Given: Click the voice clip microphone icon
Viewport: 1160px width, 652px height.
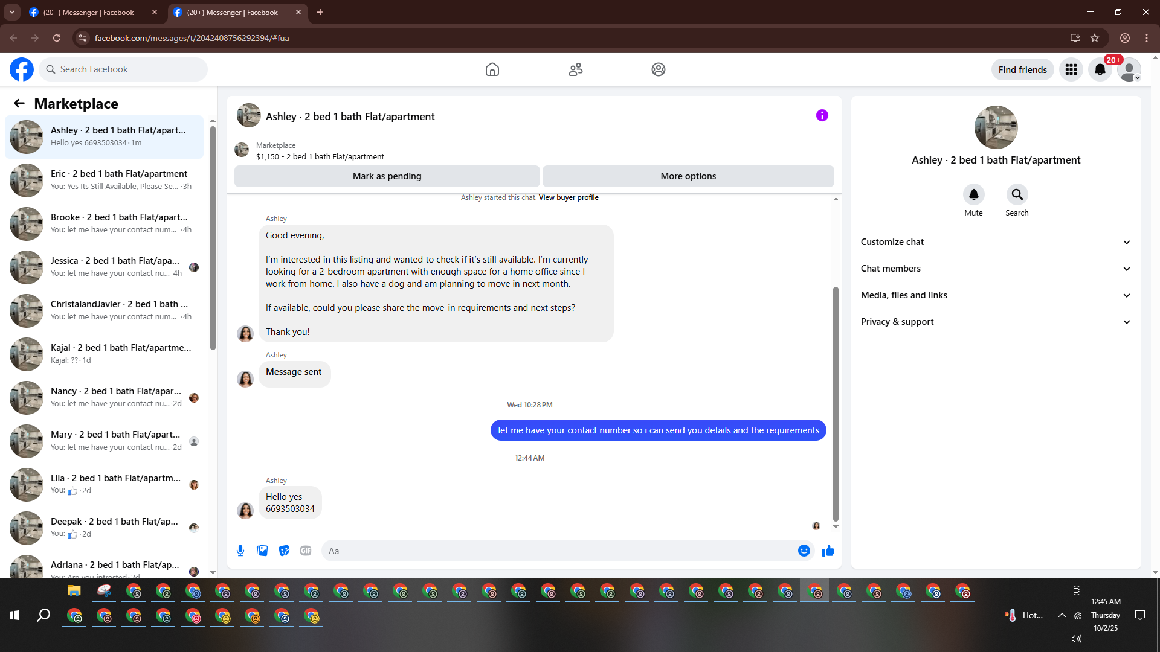Looking at the screenshot, I should [x=240, y=551].
